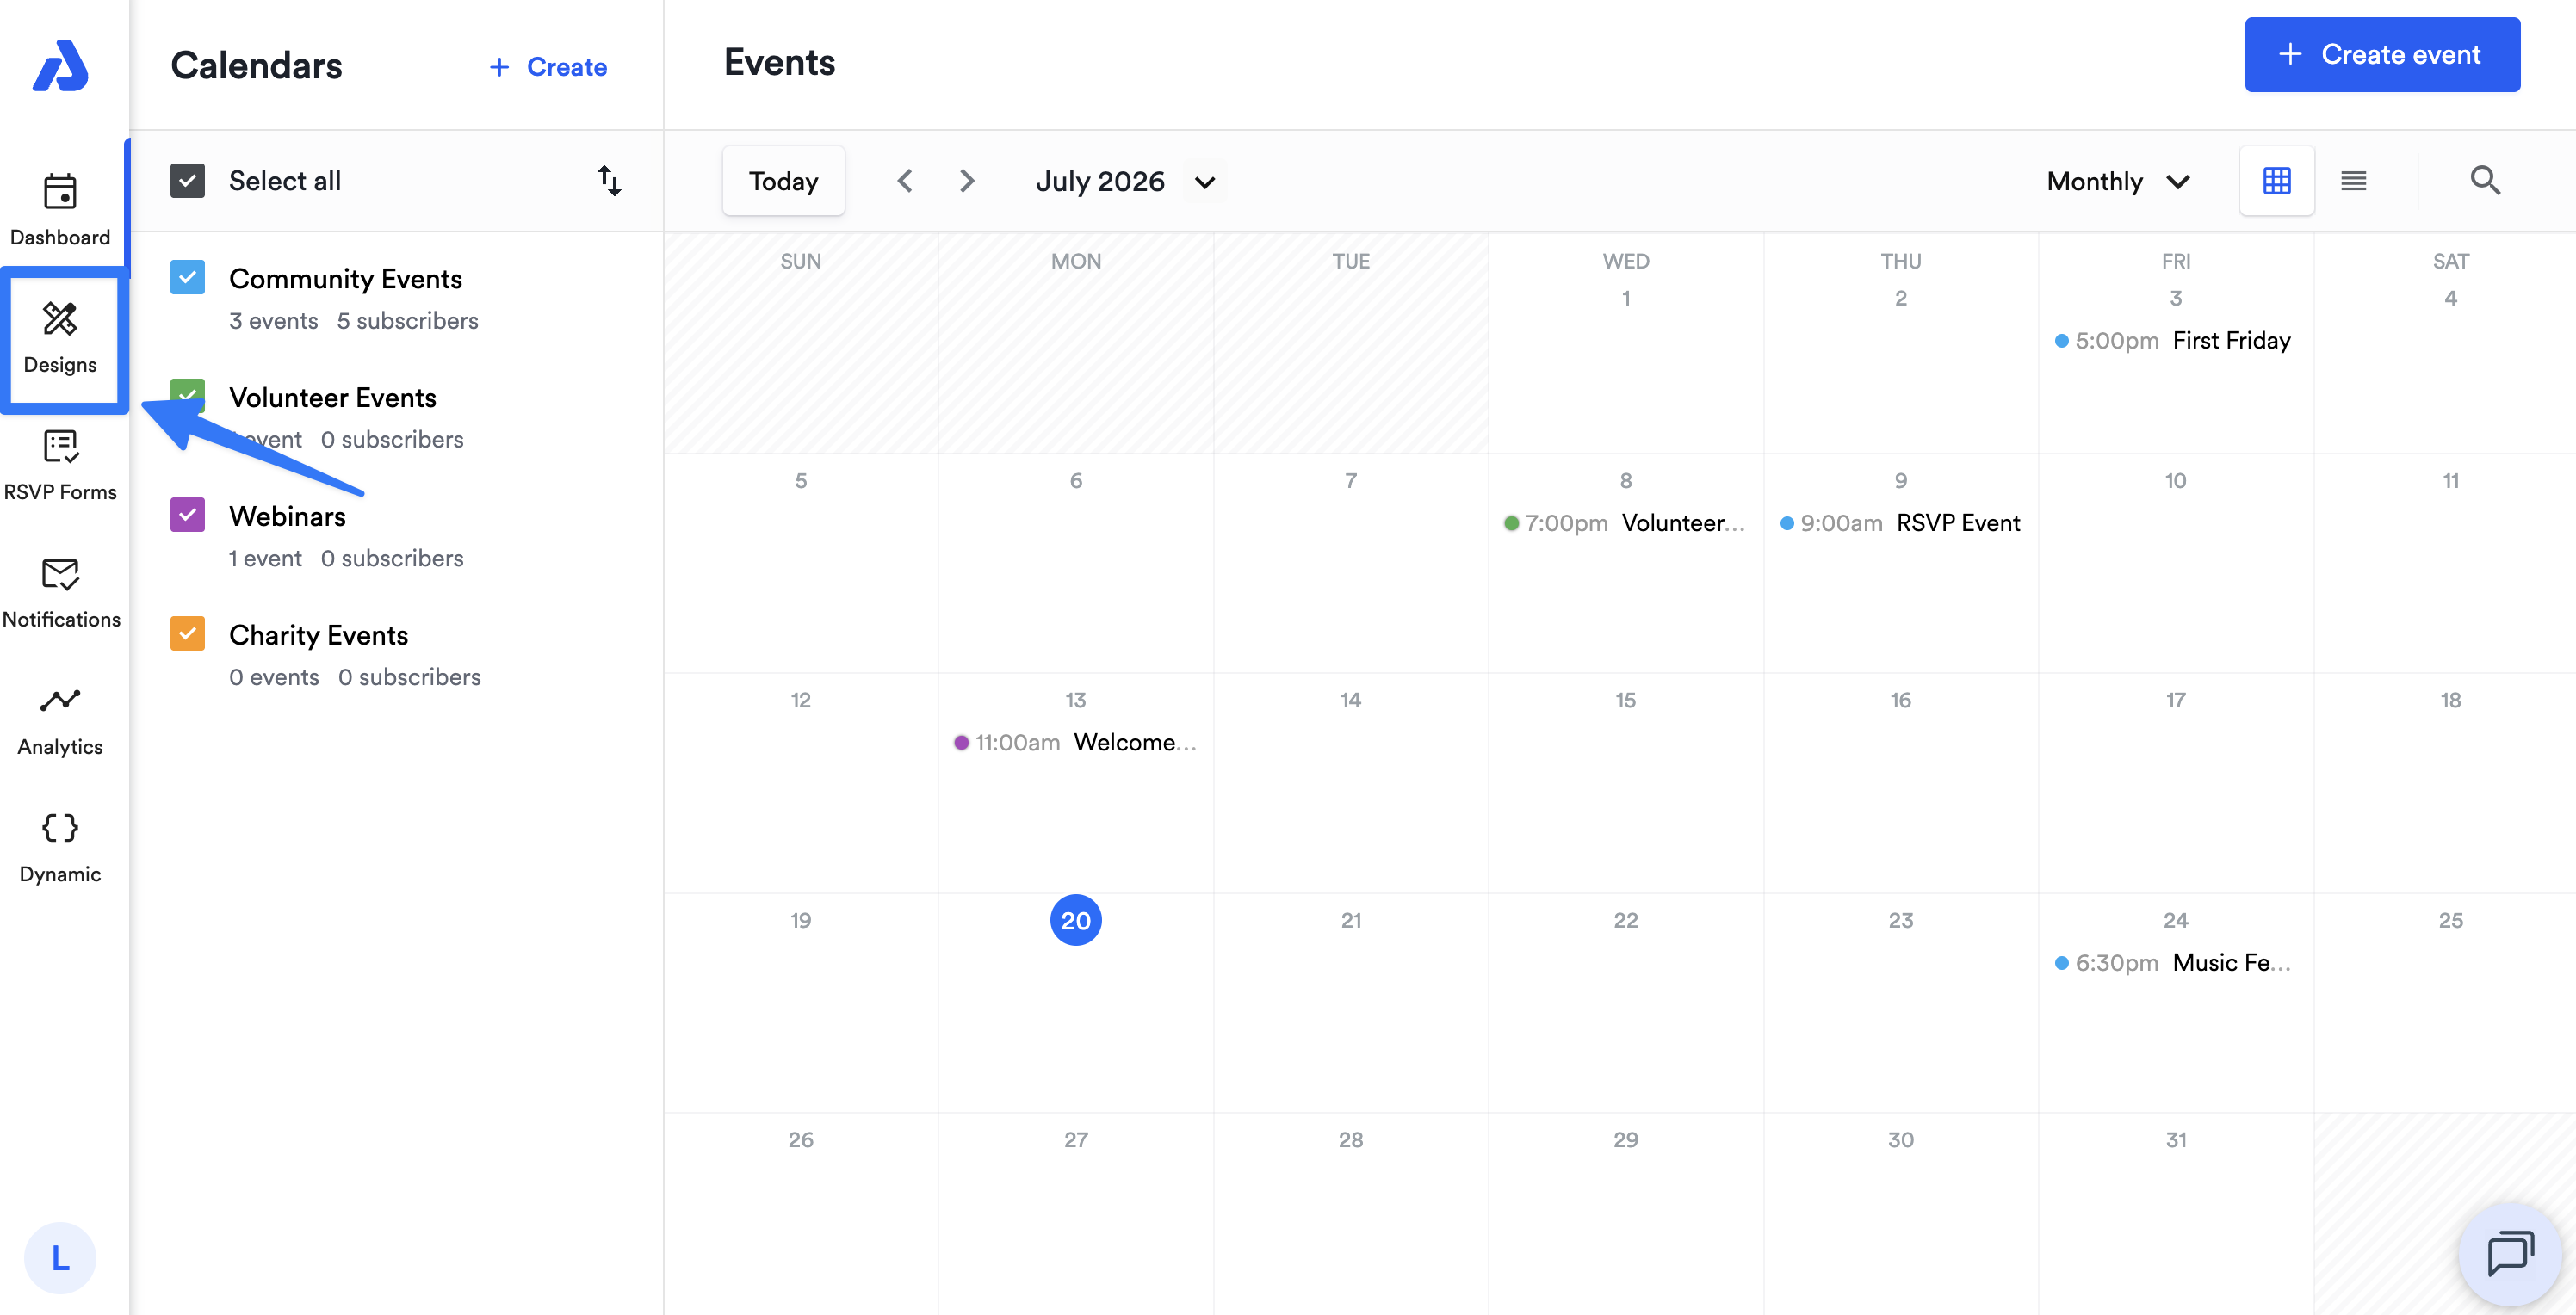The height and width of the screenshot is (1315, 2576).
Task: Click July 15 day cell
Action: coord(1626,782)
